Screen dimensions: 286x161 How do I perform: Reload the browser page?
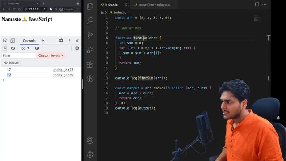click(14, 9)
